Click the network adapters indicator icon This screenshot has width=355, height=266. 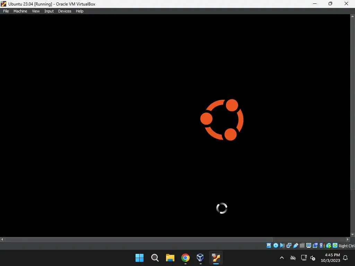pyautogui.click(x=289, y=246)
